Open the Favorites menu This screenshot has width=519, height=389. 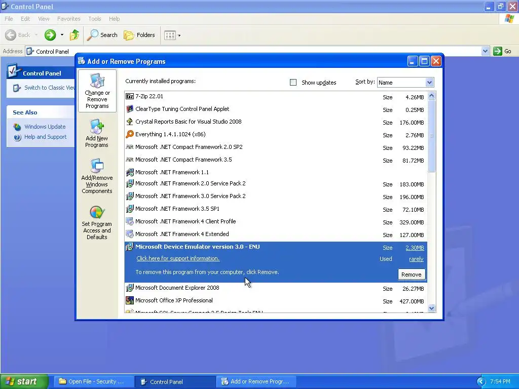coord(69,19)
